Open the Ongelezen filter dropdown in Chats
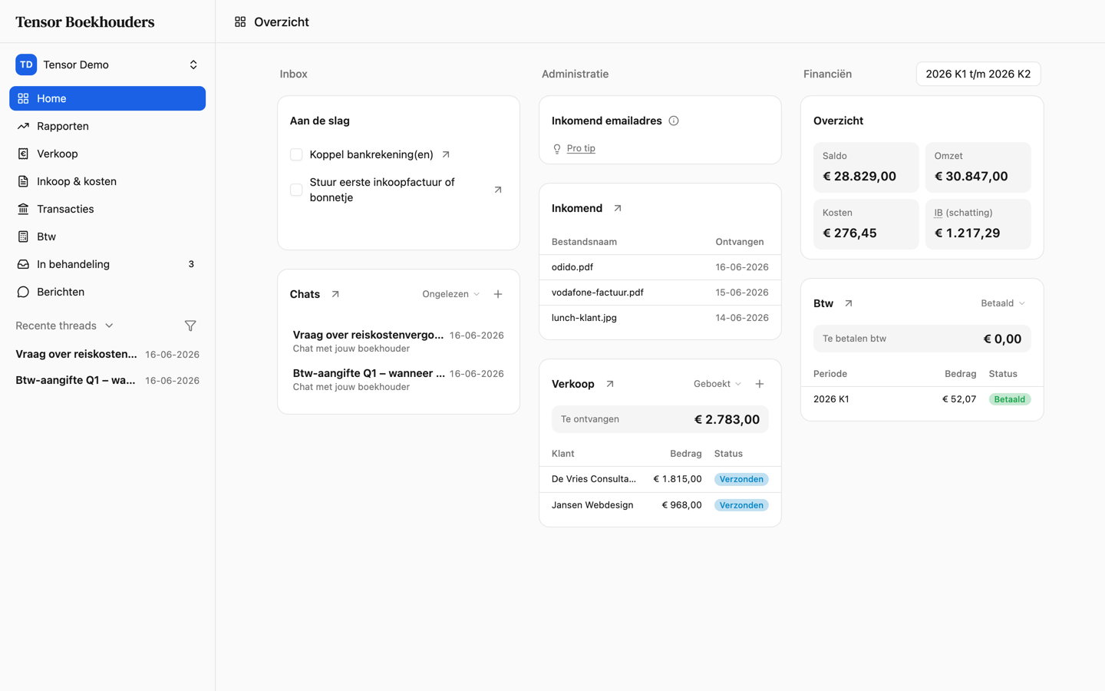Screen dimensions: 1105x691 click(451, 294)
